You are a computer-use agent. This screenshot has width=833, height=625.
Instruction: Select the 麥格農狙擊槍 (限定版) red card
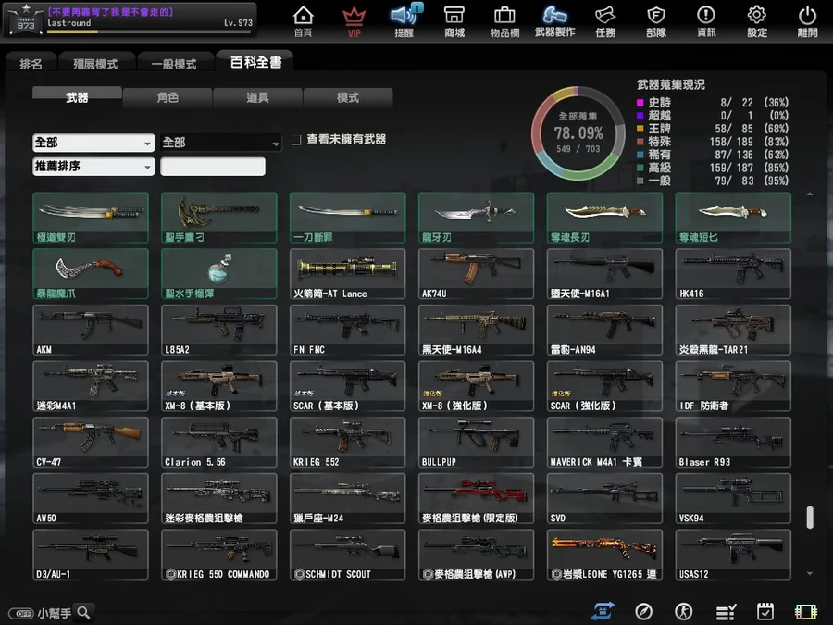(476, 498)
